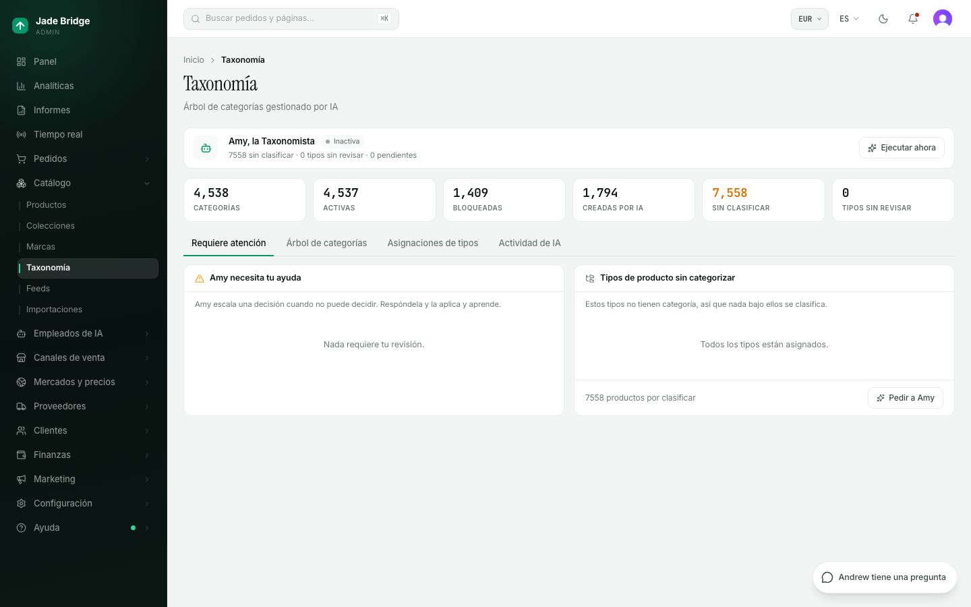Open notifications via the bell icon

pyautogui.click(x=913, y=19)
